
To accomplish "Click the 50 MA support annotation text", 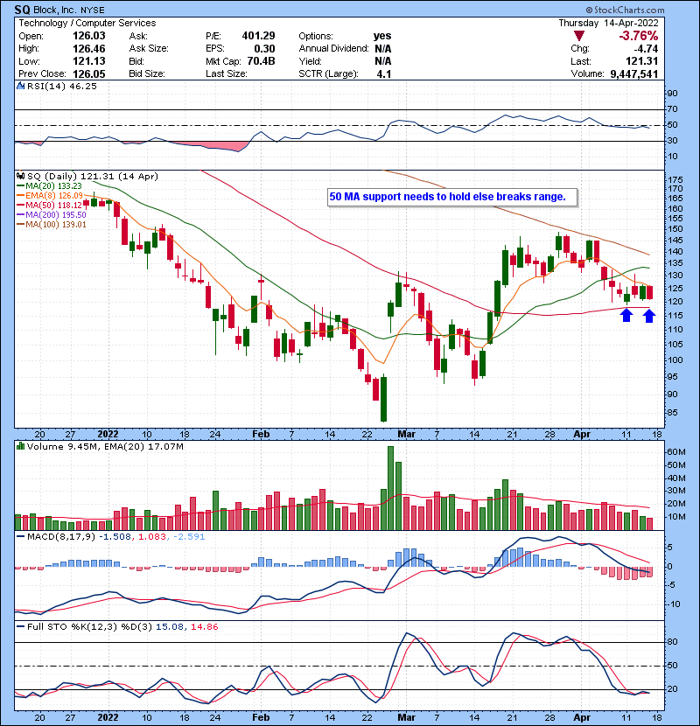I will (447, 197).
